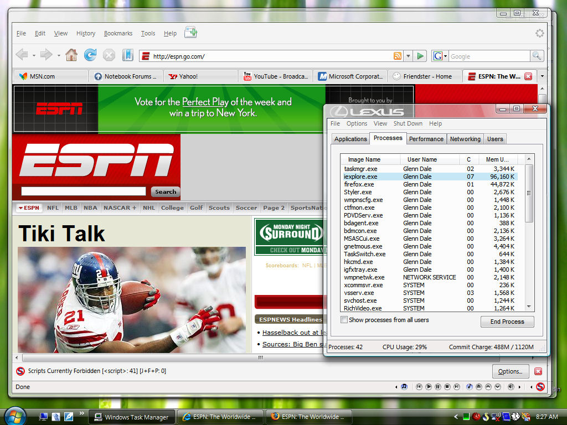
Task: Stop playback in the status bar player
Action: 447,387
